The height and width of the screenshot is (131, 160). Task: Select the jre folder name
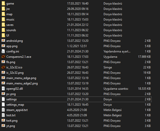[8, 9]
